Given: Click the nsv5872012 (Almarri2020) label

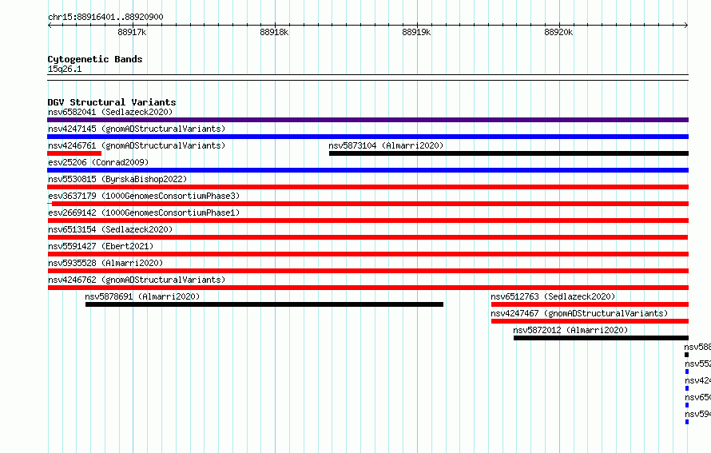Looking at the screenshot, I should (570, 330).
